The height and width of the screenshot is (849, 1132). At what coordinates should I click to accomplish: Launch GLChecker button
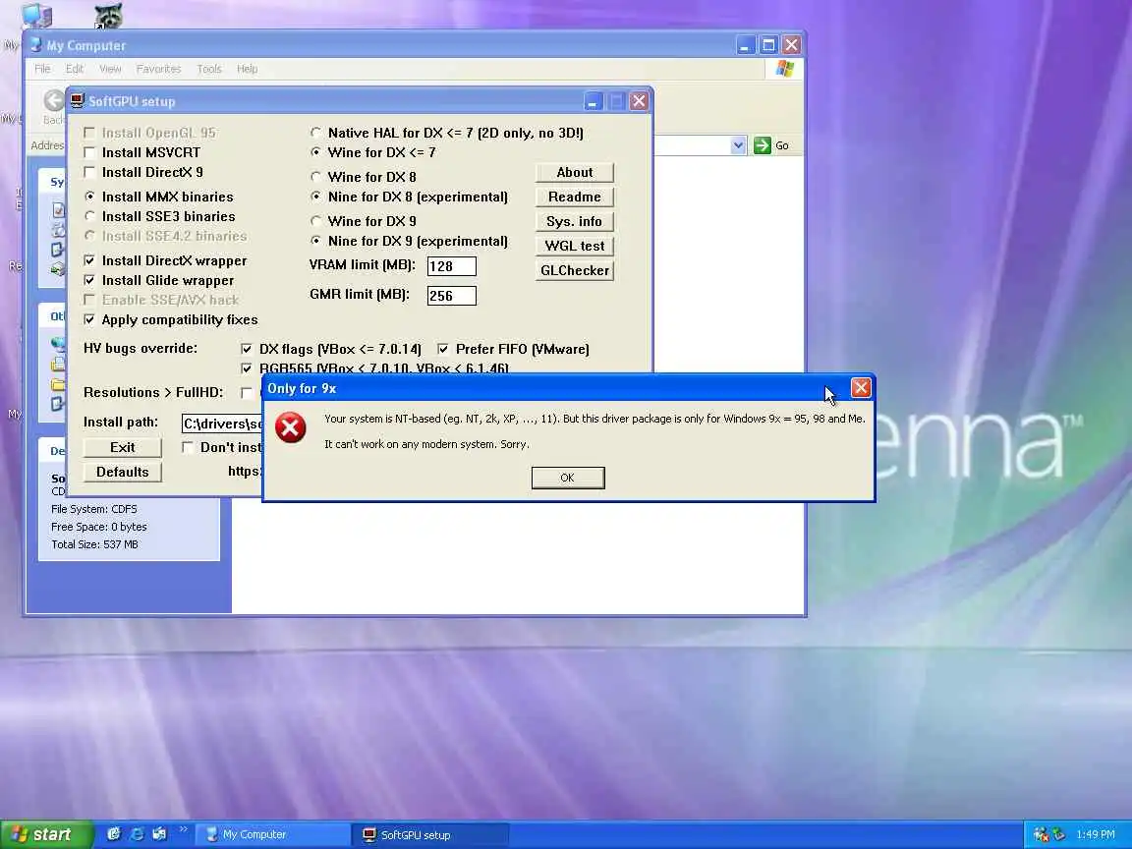tap(575, 270)
